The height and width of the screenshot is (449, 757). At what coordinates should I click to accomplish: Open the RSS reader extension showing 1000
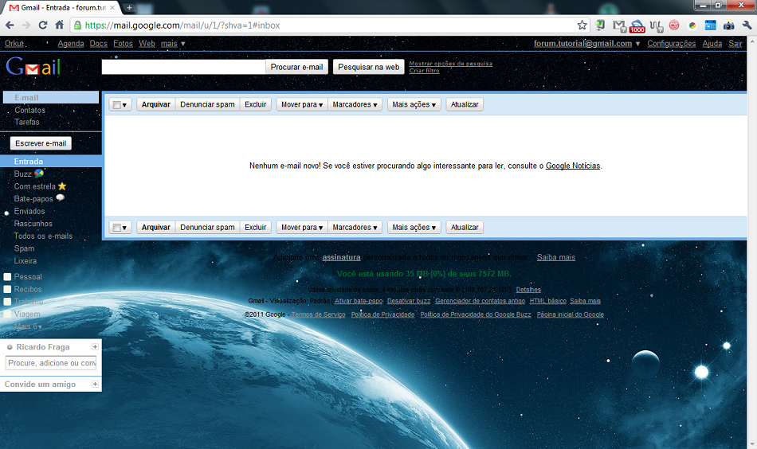coord(637,26)
